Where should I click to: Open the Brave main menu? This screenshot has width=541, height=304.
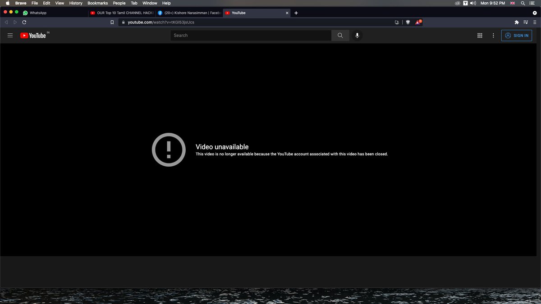[535, 22]
